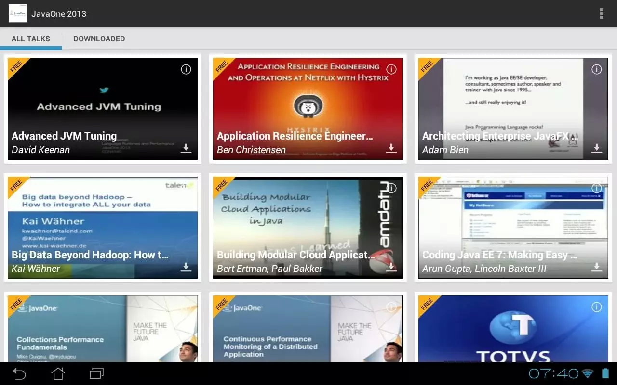Show info for Building Modular Cloud Applications talk
The width and height of the screenshot is (617, 385).
[x=391, y=188]
